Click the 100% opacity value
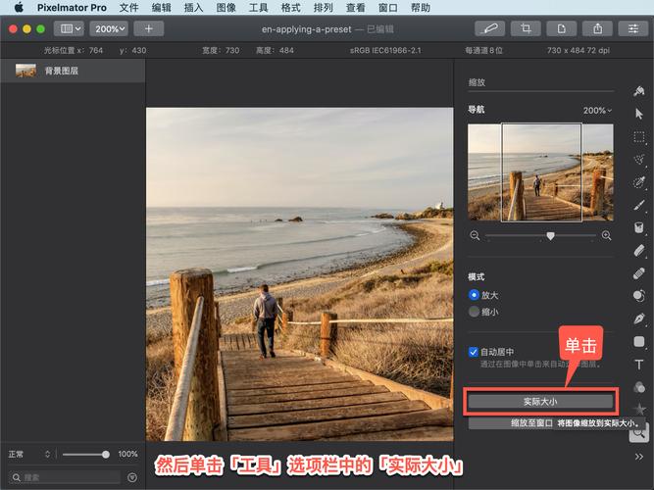The height and width of the screenshot is (490, 654). pos(127,454)
